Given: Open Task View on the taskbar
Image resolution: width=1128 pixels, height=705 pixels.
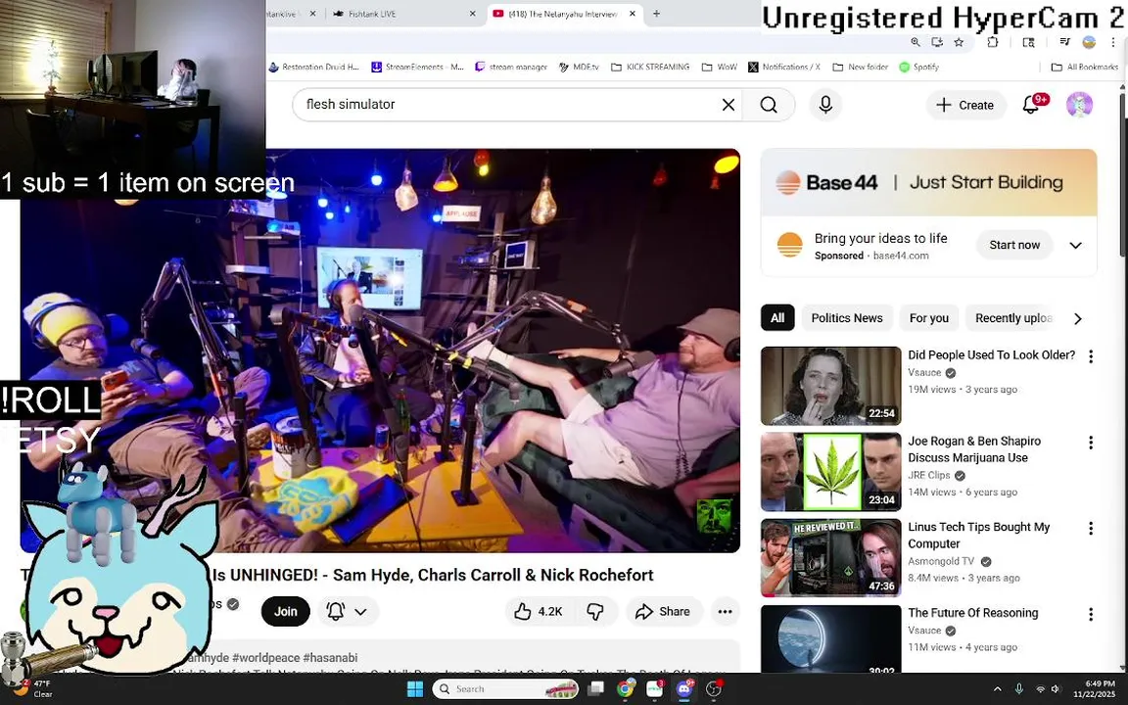Looking at the screenshot, I should pos(595,689).
